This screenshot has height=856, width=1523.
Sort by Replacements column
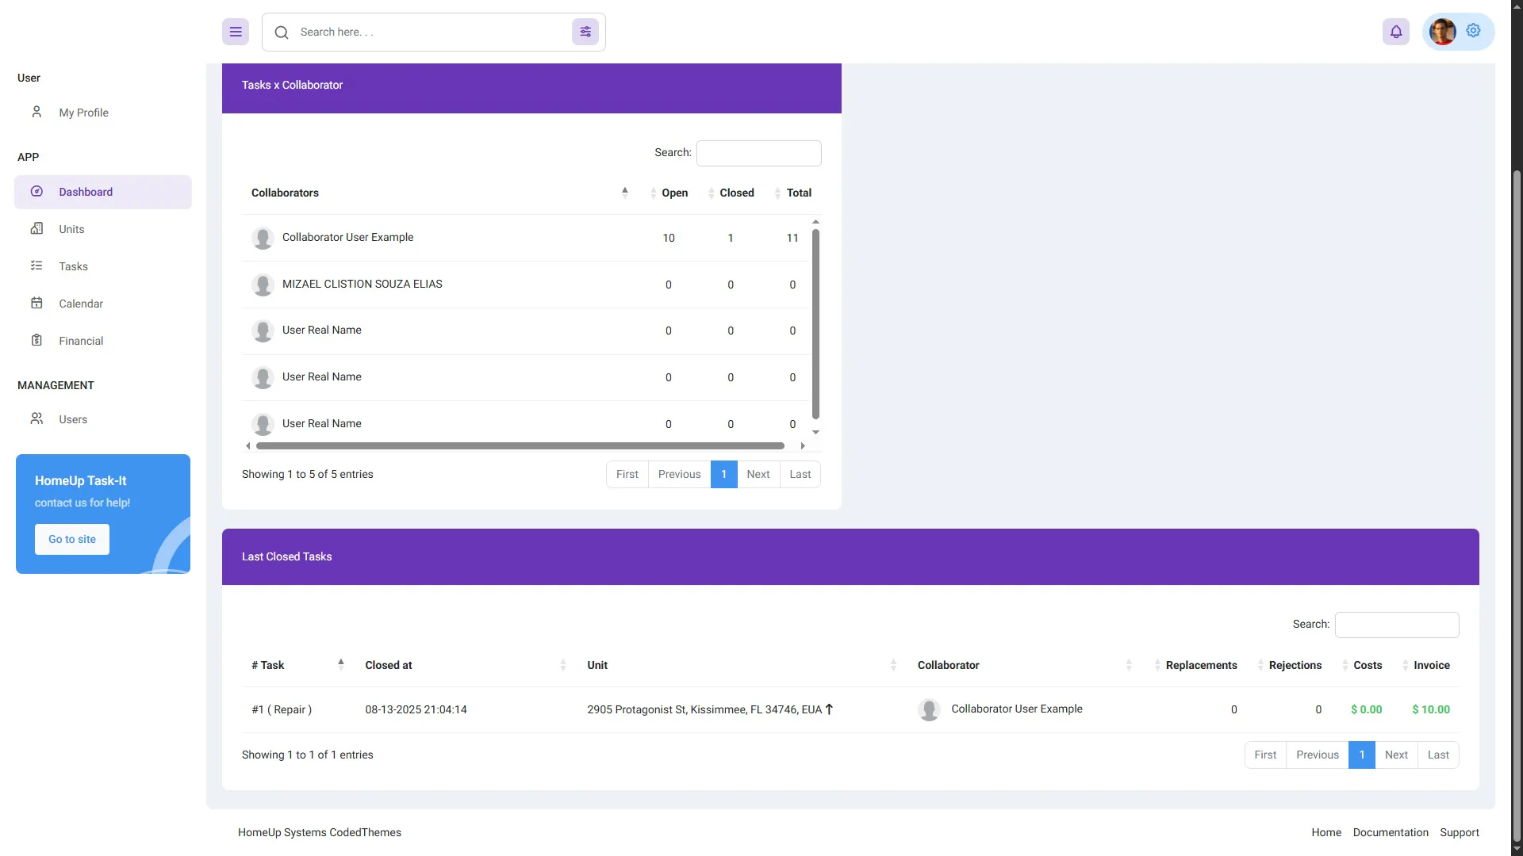(1196, 665)
